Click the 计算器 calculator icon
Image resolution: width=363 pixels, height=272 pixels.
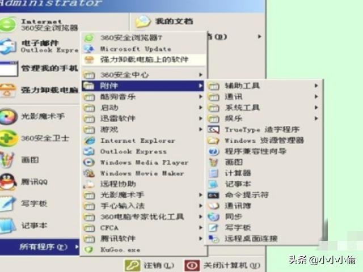point(213,173)
